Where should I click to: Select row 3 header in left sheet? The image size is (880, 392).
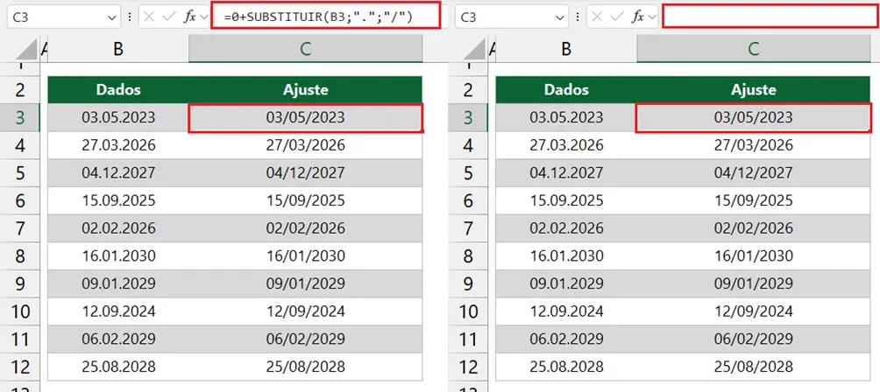(20, 117)
